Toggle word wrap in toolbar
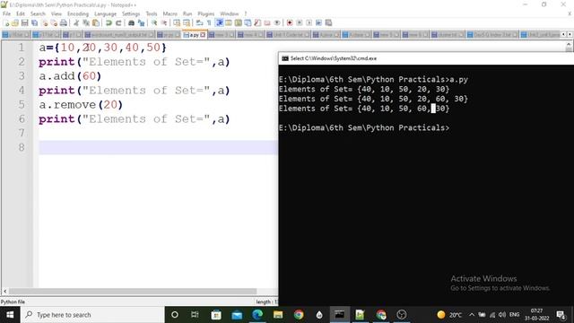 [x=199, y=22]
